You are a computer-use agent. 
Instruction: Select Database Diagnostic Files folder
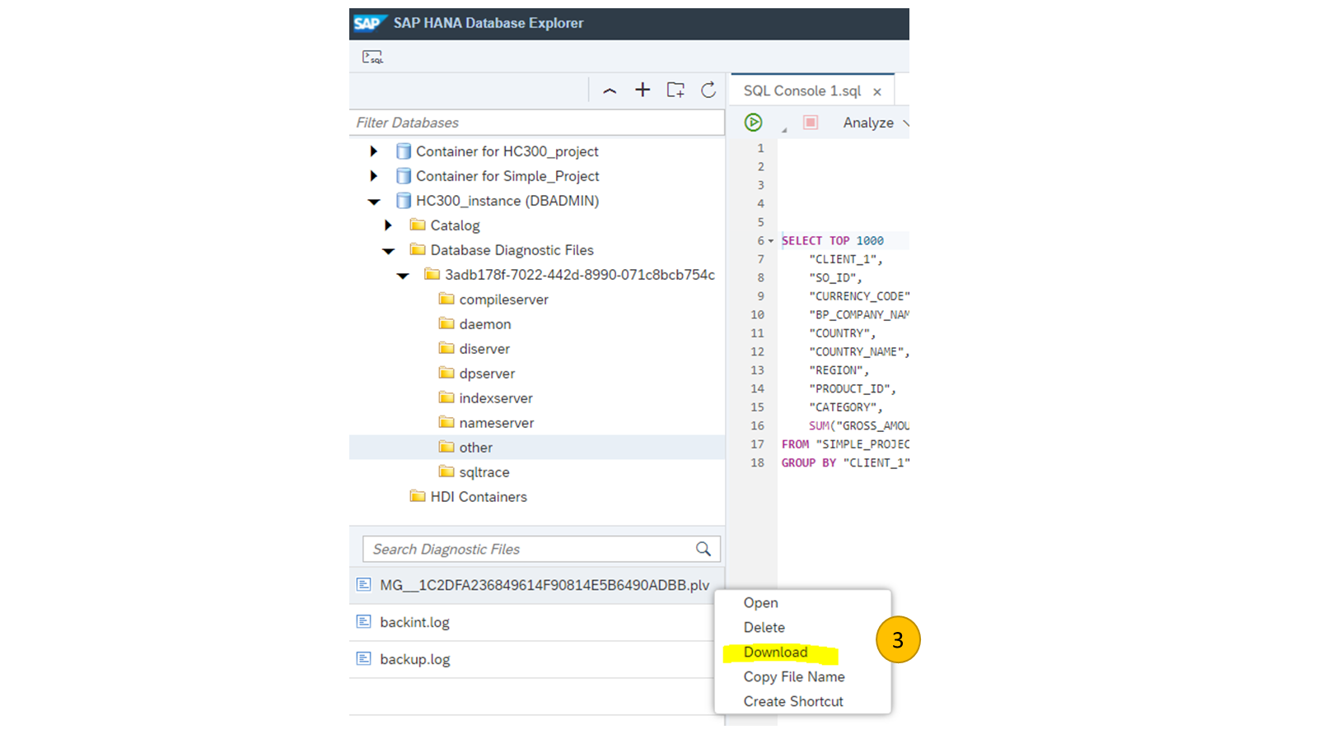(x=512, y=250)
